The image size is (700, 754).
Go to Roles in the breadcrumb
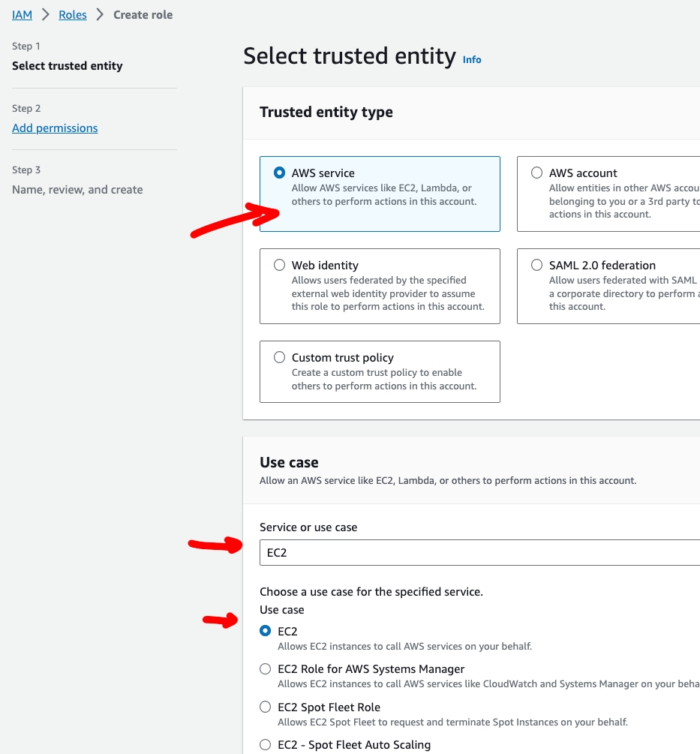click(73, 14)
